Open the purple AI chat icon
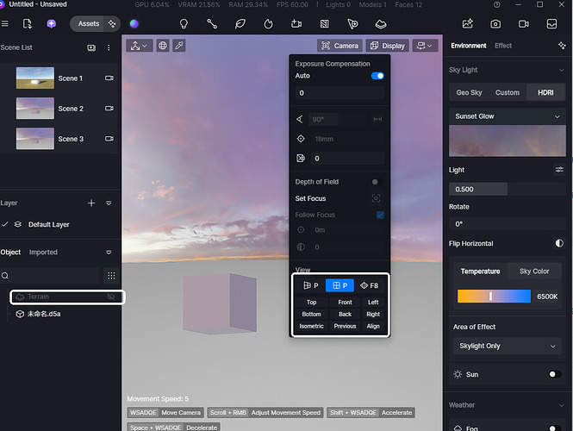573x431 pixels. click(52, 24)
